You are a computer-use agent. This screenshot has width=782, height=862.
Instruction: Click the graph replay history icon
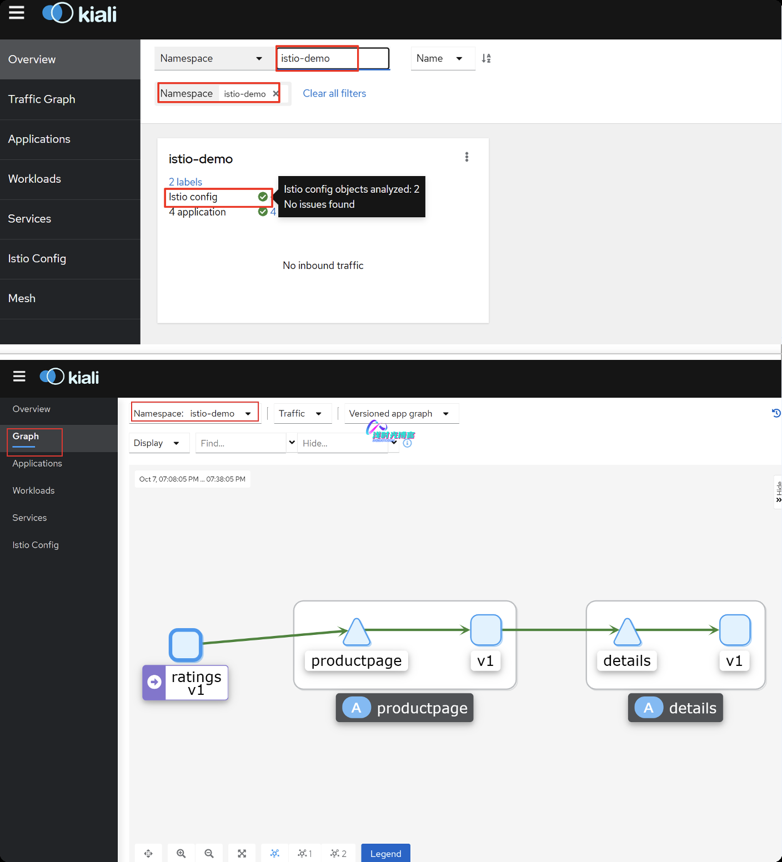pyautogui.click(x=776, y=413)
